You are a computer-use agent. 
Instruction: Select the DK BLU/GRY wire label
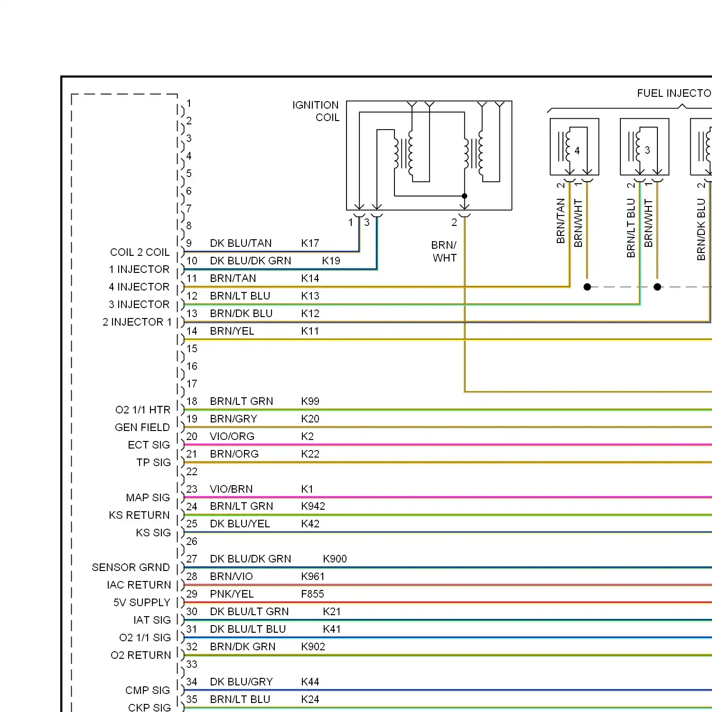coord(241,682)
